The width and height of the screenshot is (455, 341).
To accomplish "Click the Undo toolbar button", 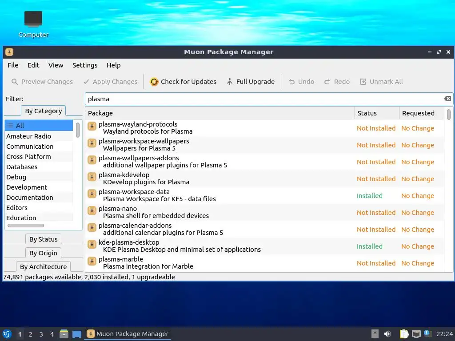I will point(302,82).
